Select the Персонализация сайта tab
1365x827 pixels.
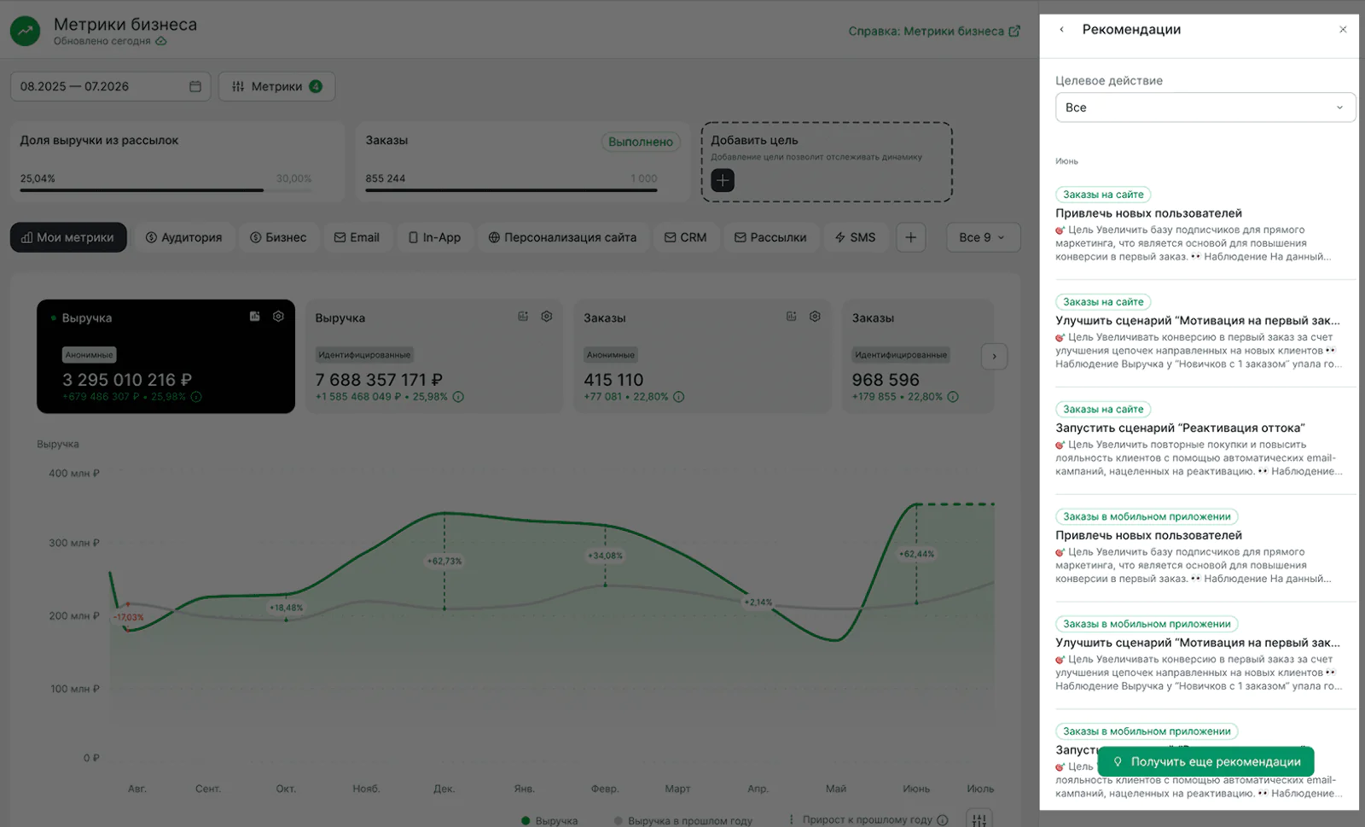pos(562,237)
